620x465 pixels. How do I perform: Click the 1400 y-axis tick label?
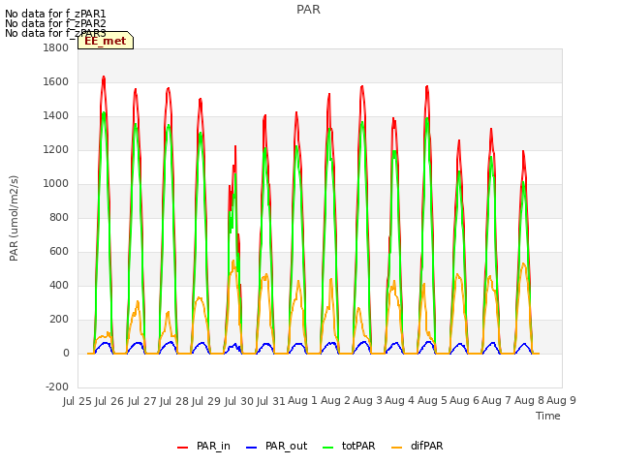(x=56, y=116)
